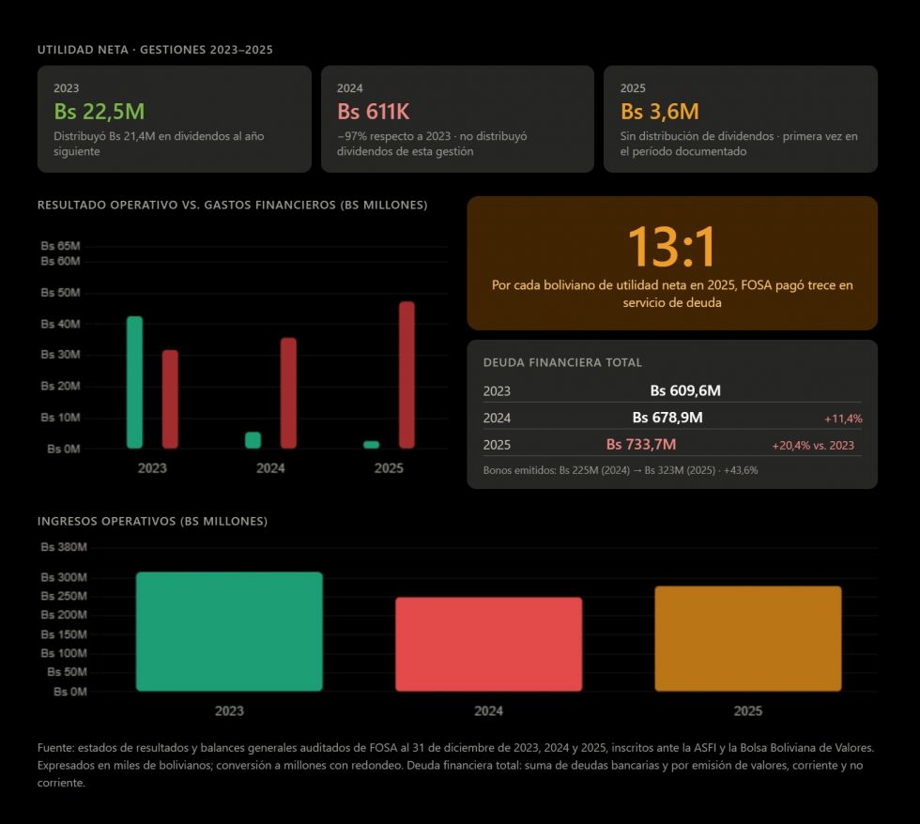920x824 pixels.
Task: Open the 2025 card showing Bs 3,6M
Action: pos(740,118)
